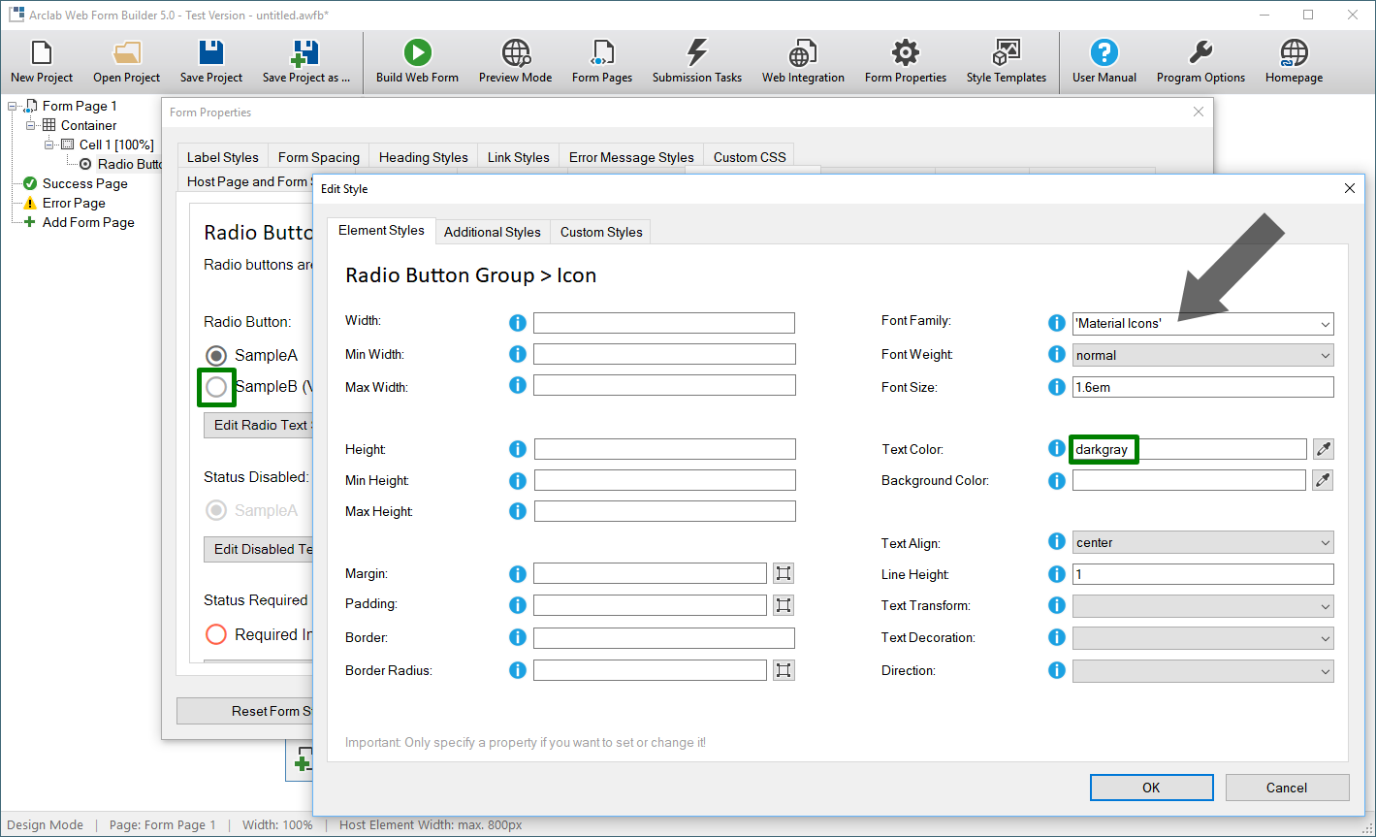This screenshot has width=1376, height=837.
Task: Switch to the Additional Styles tab
Action: pyautogui.click(x=492, y=232)
